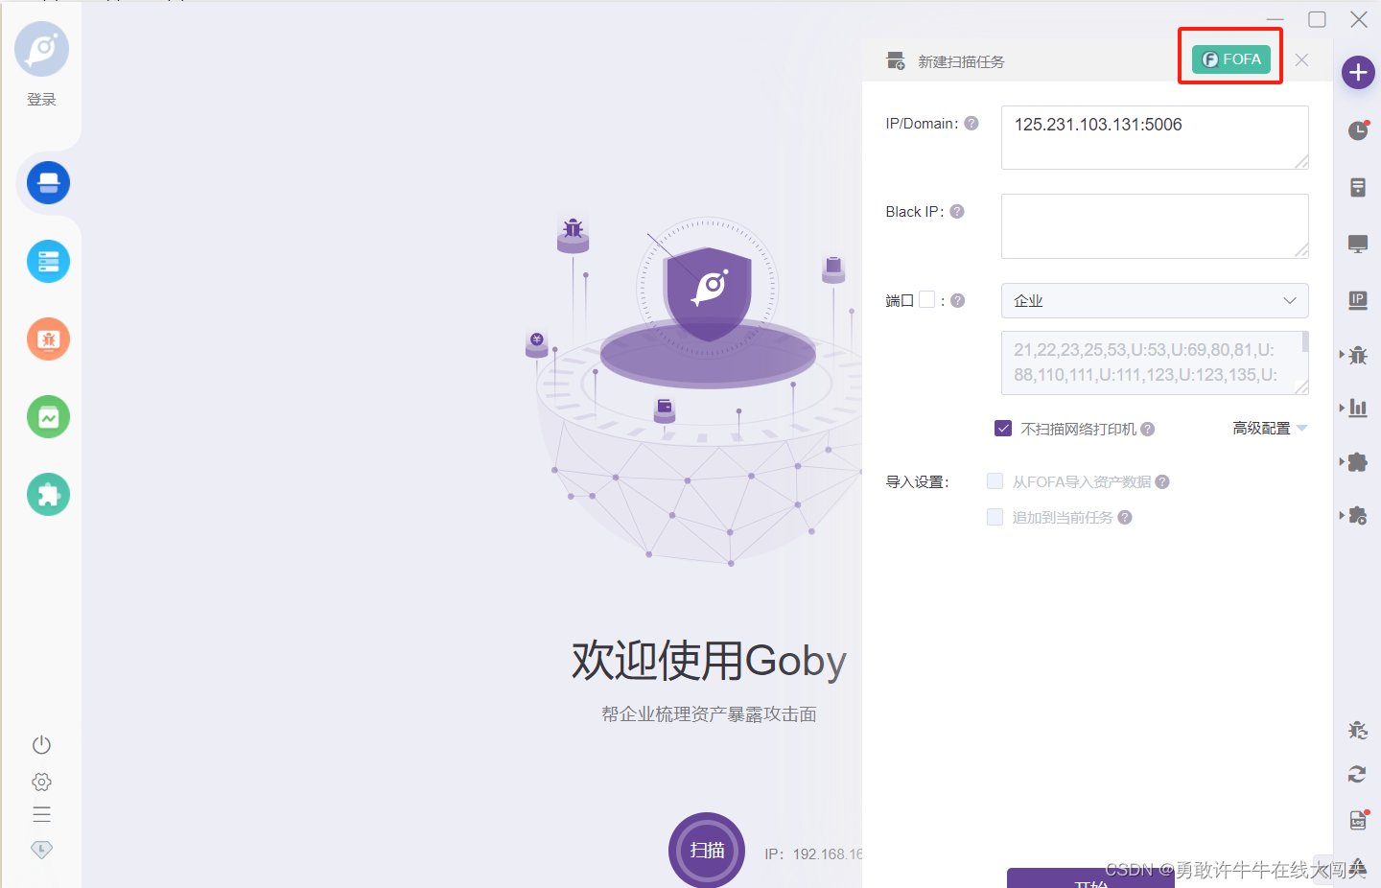This screenshot has width=1381, height=888.
Task: Click the circular arrows refresh icon on the right bar
Action: (x=1357, y=774)
